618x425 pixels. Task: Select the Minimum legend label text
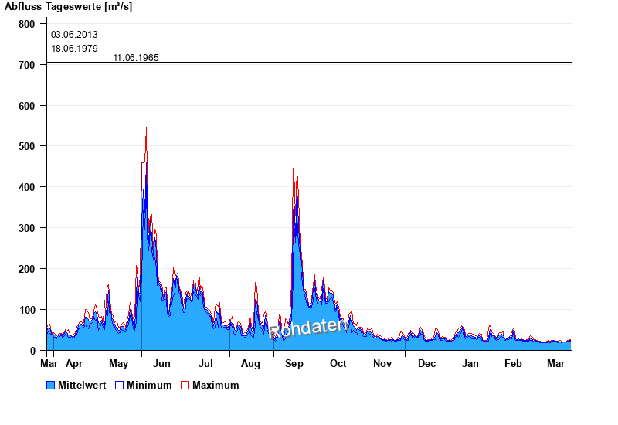point(149,385)
